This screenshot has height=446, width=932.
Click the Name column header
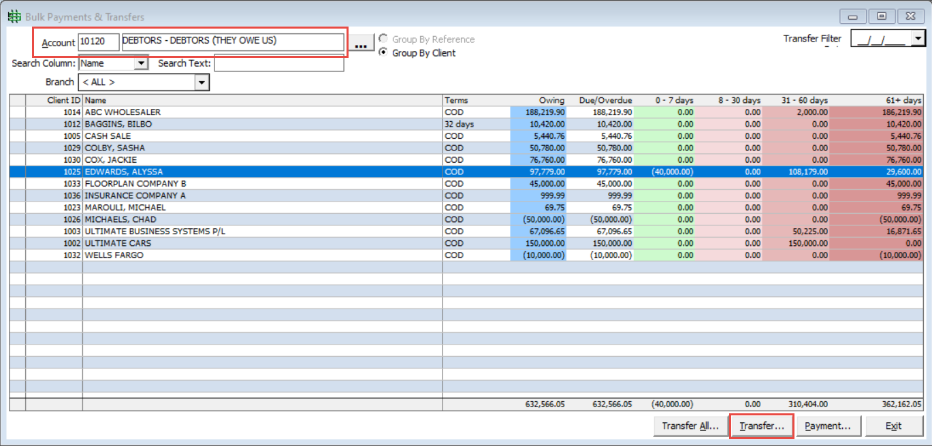click(x=262, y=100)
